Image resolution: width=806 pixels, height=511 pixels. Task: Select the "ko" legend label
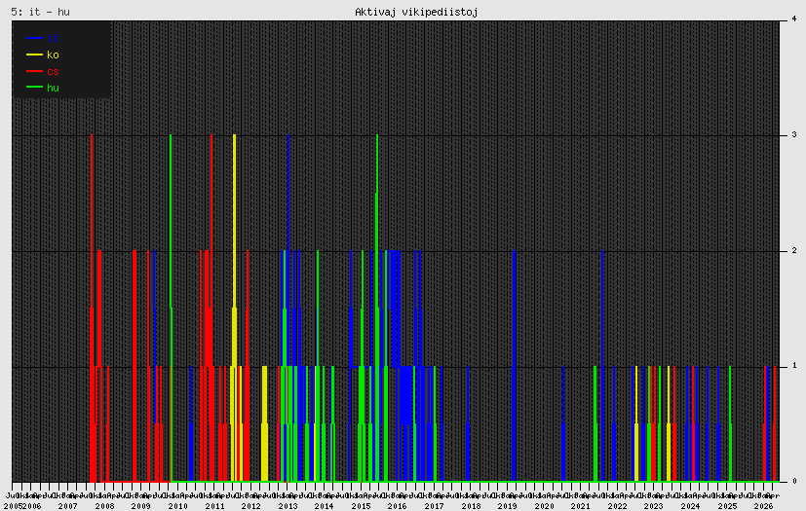tap(53, 55)
